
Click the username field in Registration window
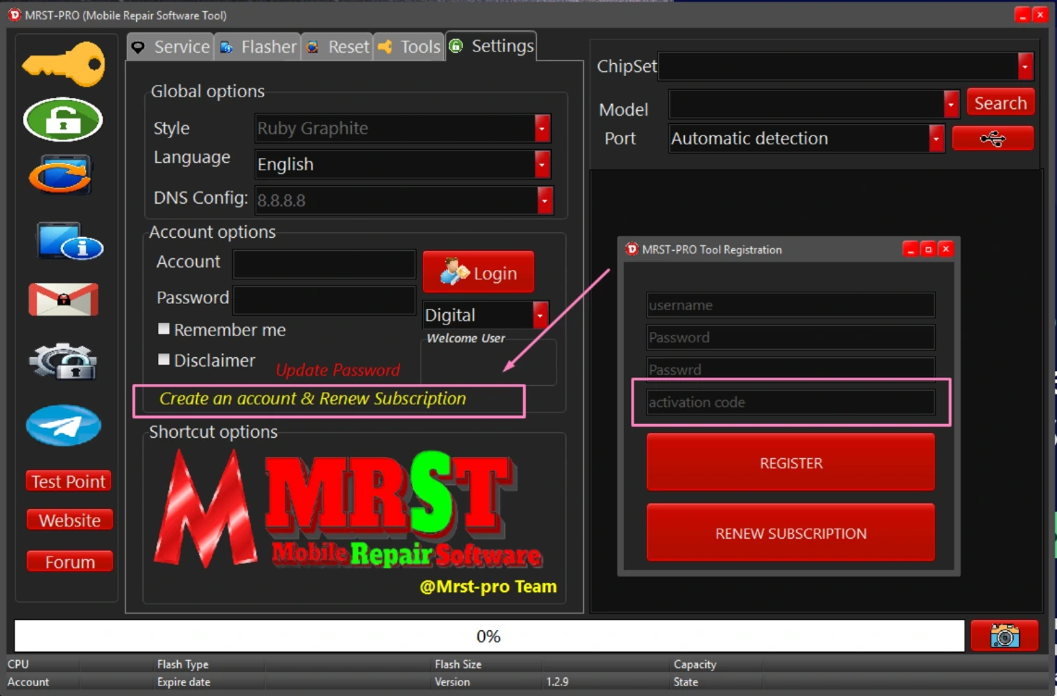coord(790,305)
